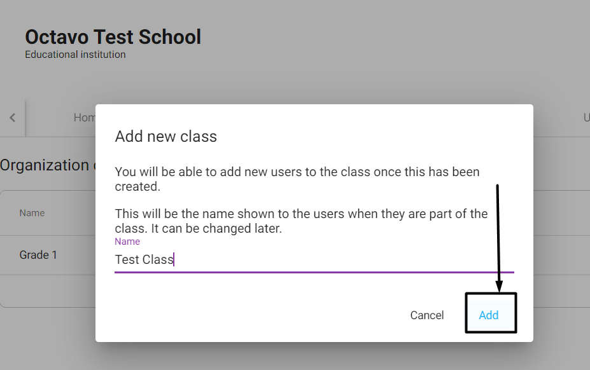
Task: Click the Name column header
Action: pos(32,213)
